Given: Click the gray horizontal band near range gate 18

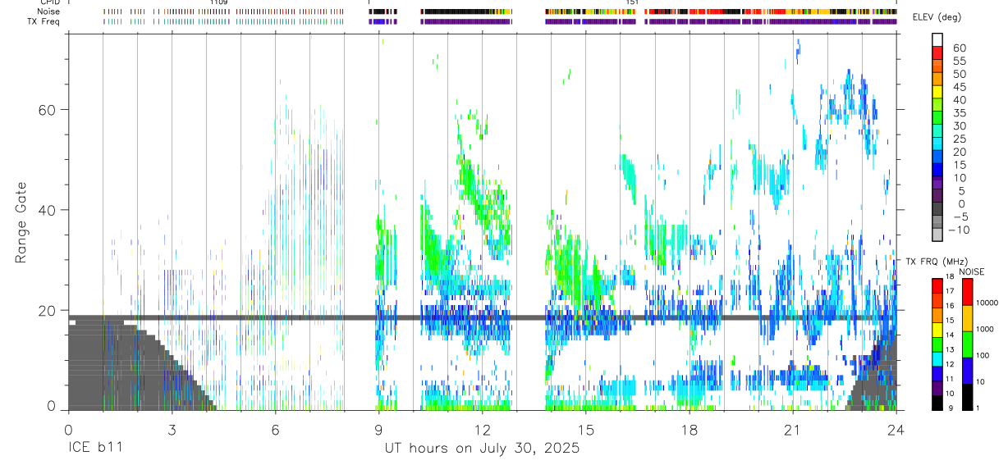Looking at the screenshot, I should [x=482, y=317].
